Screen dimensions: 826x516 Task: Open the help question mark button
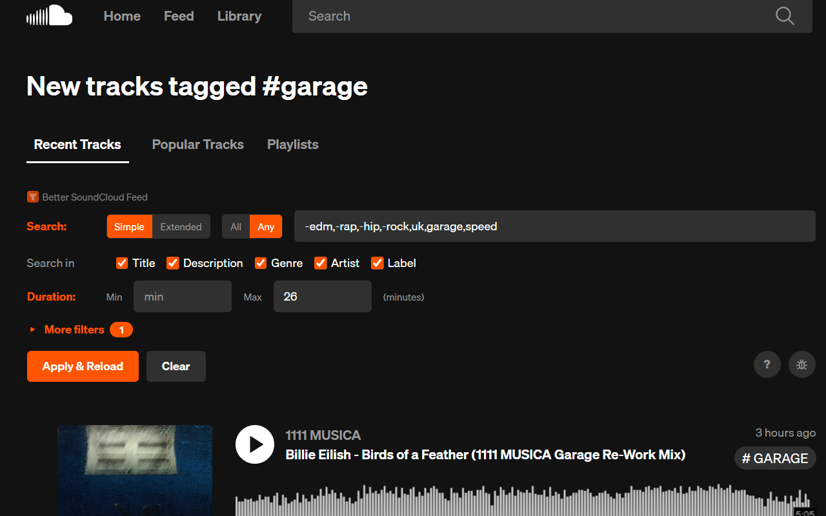pos(767,364)
